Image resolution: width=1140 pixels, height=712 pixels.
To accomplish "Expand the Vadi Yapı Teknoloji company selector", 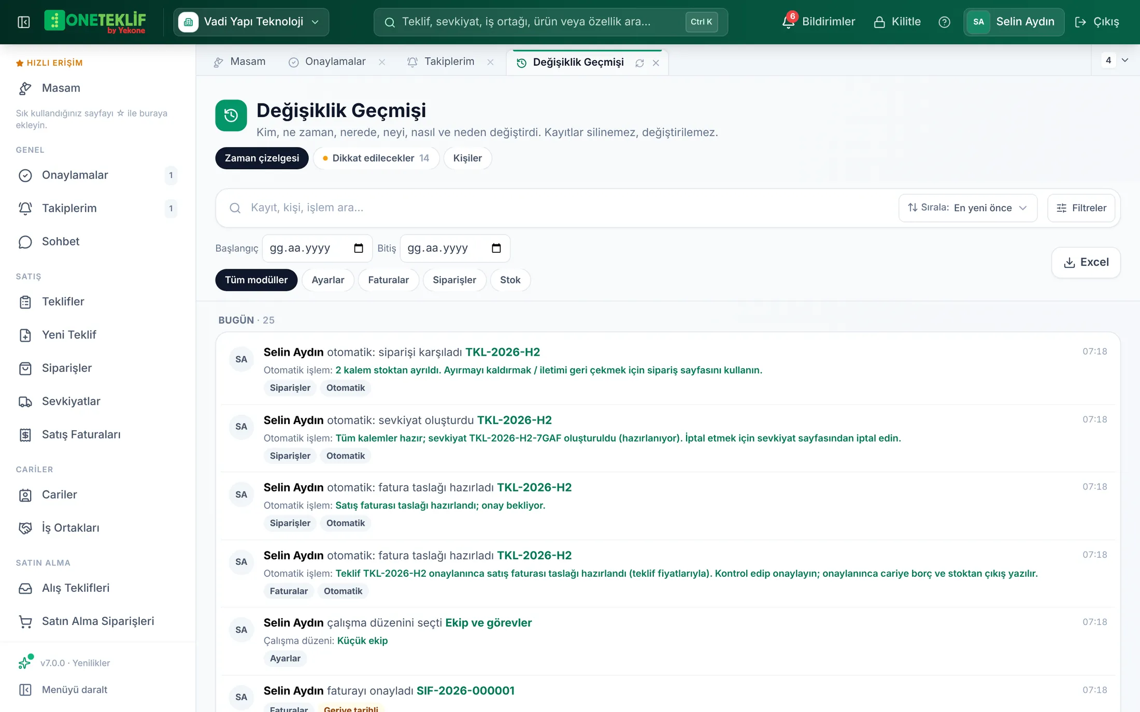I will pos(251,22).
